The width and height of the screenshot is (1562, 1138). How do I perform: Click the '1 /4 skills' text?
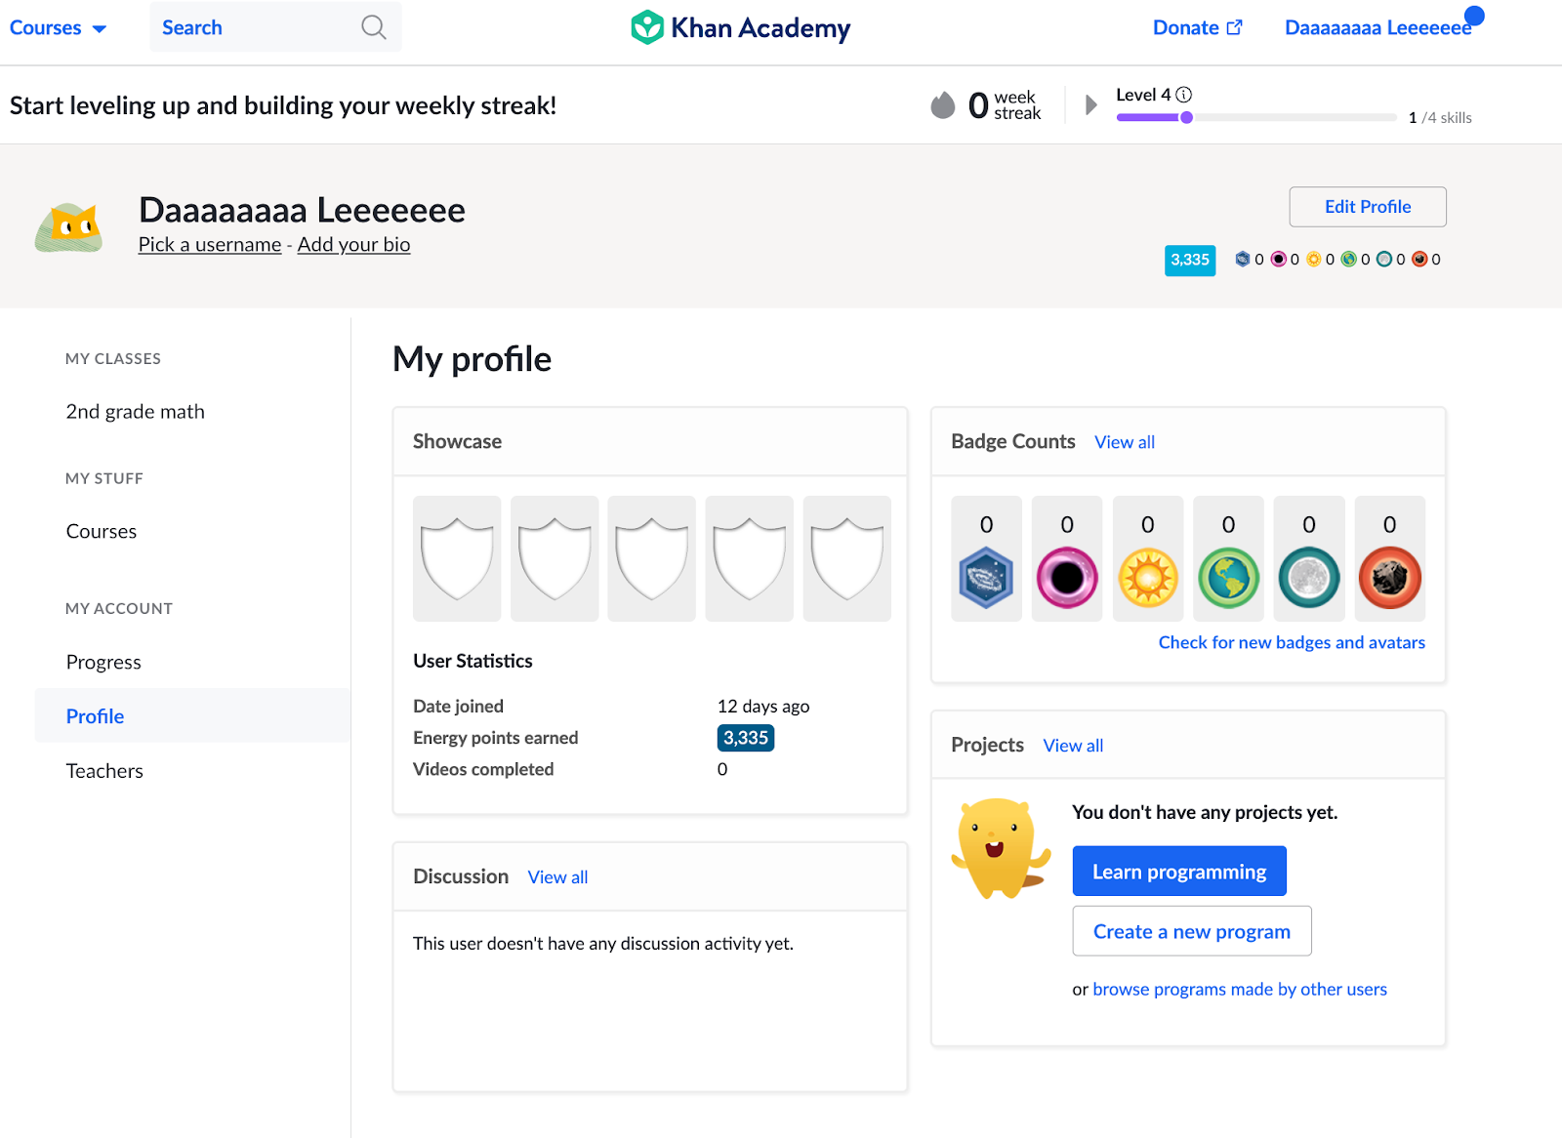click(x=1440, y=117)
